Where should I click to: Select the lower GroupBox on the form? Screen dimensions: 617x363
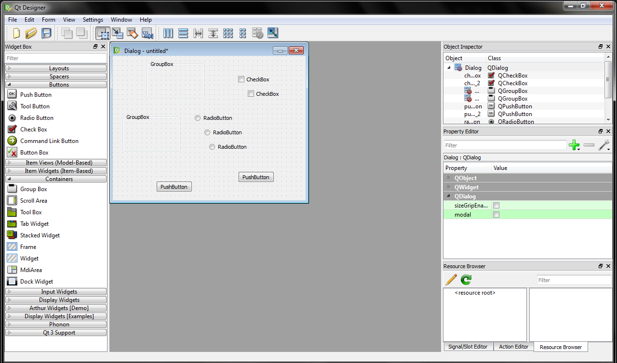[x=151, y=134]
